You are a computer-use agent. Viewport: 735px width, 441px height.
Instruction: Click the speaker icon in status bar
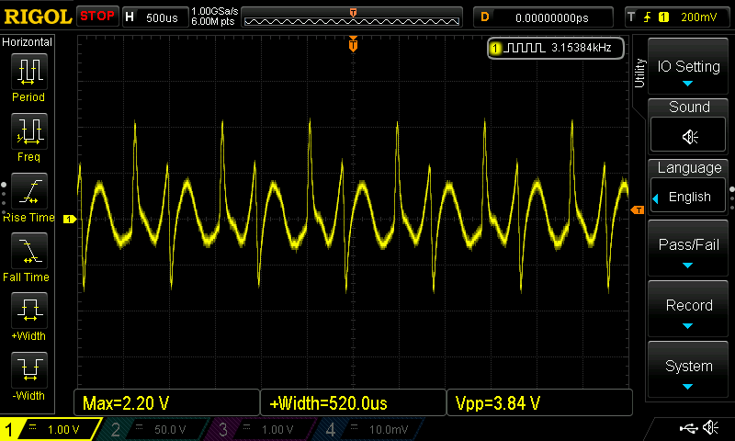click(710, 428)
